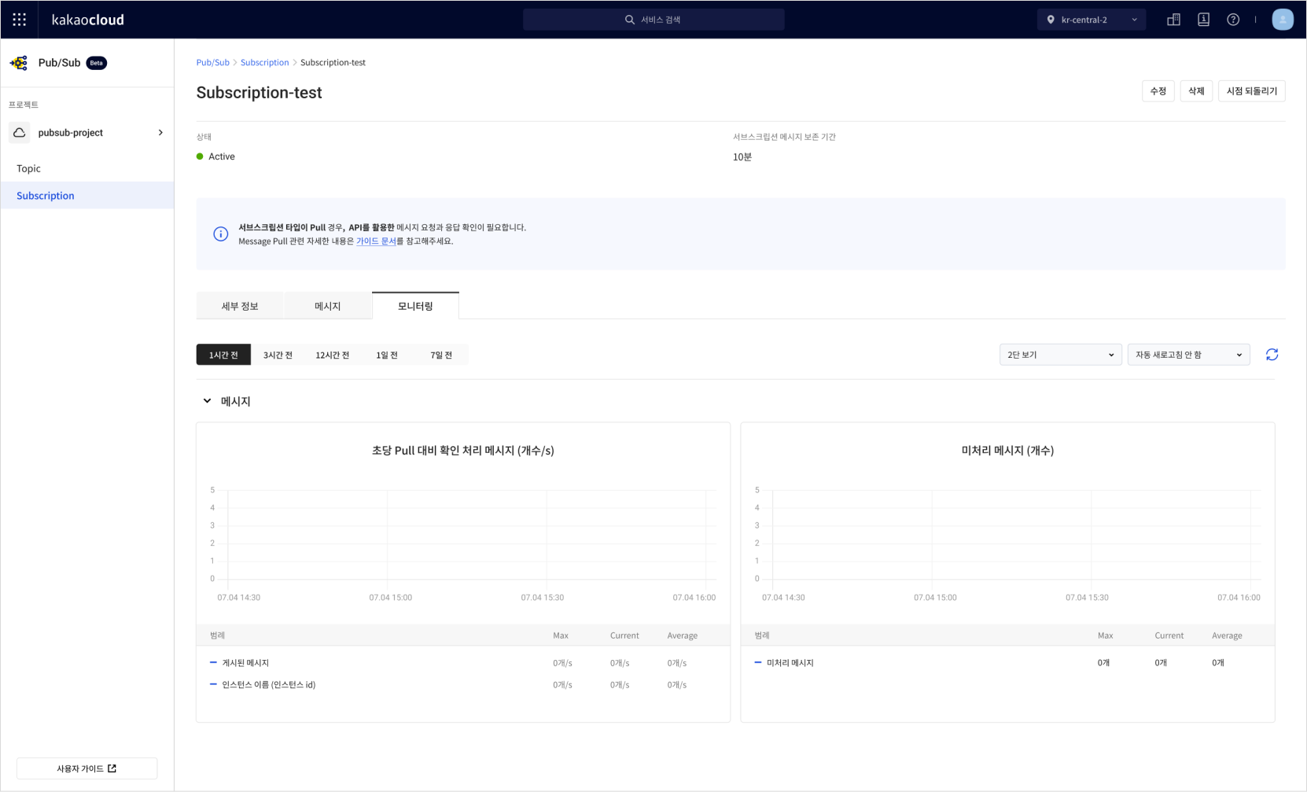Open the app grid menu icon
This screenshot has width=1307, height=792.
20,20
